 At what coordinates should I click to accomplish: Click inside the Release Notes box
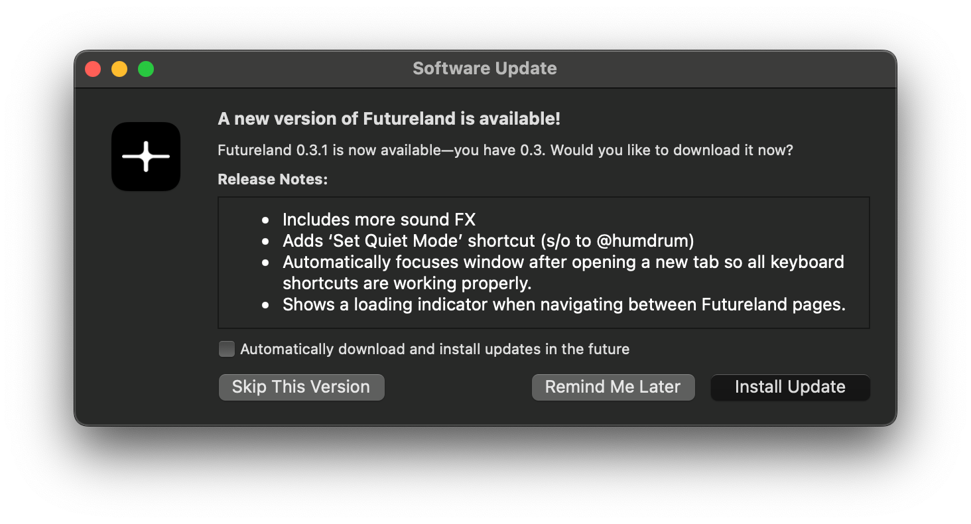click(x=543, y=262)
